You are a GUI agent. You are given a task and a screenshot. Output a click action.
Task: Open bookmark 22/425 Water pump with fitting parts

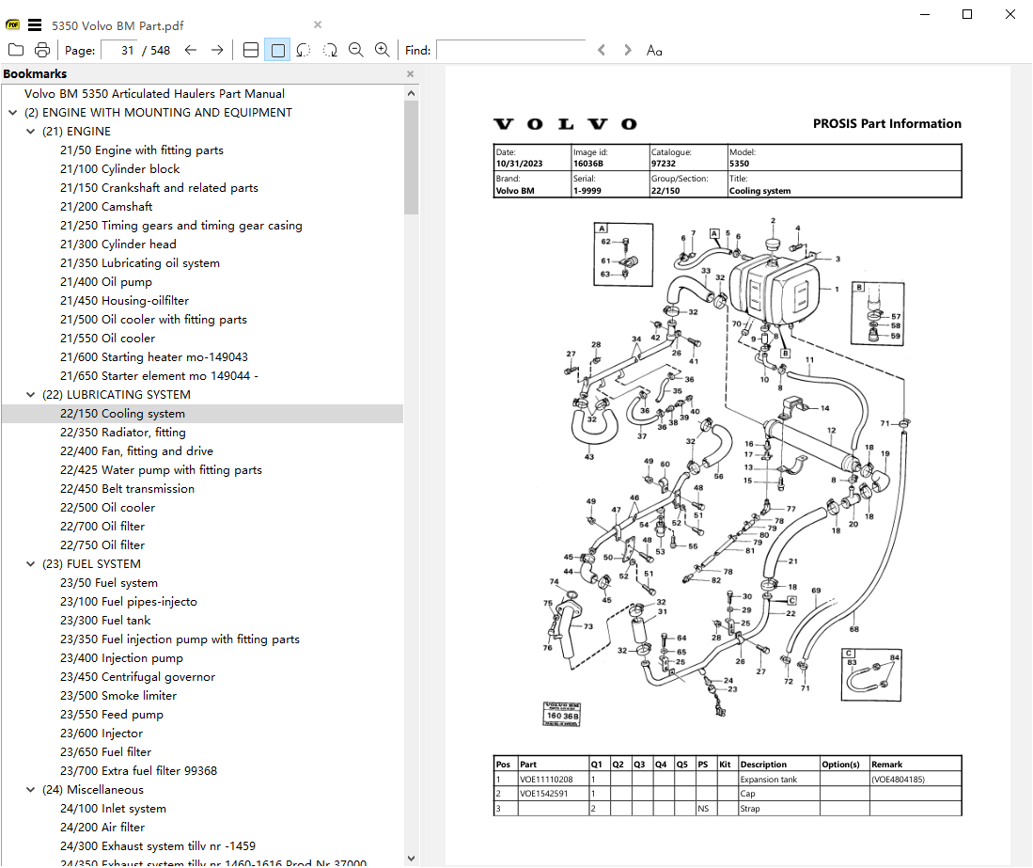[161, 470]
